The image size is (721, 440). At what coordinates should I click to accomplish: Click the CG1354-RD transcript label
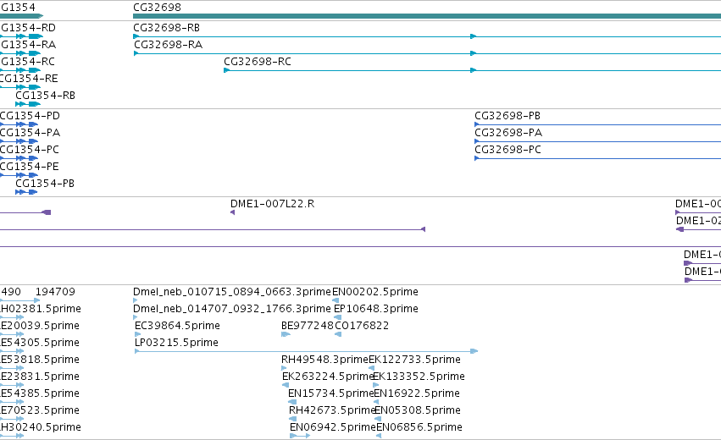28,28
